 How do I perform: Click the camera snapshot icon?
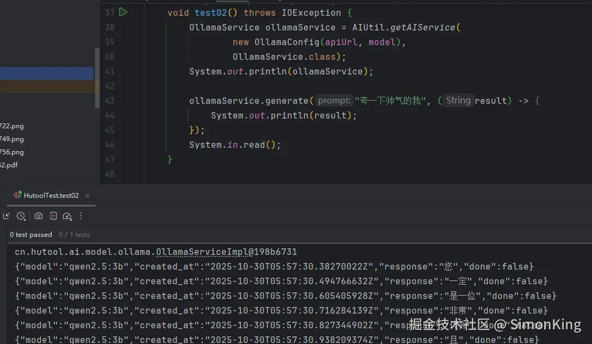click(39, 216)
